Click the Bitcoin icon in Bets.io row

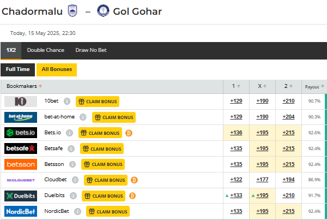click(129, 133)
